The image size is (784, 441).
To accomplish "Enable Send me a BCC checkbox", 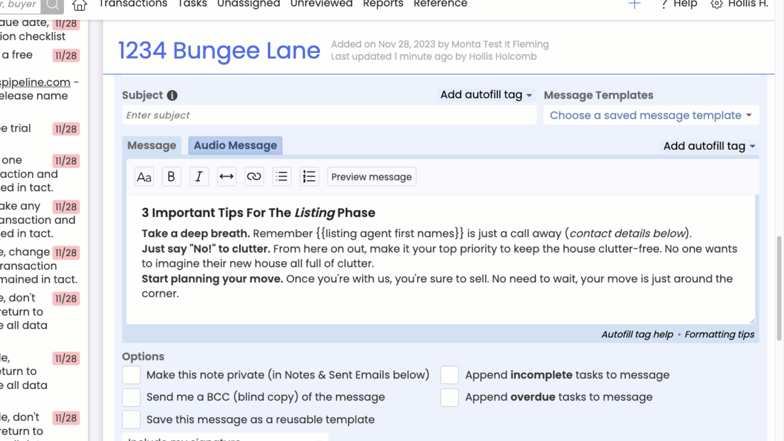I will click(x=131, y=397).
